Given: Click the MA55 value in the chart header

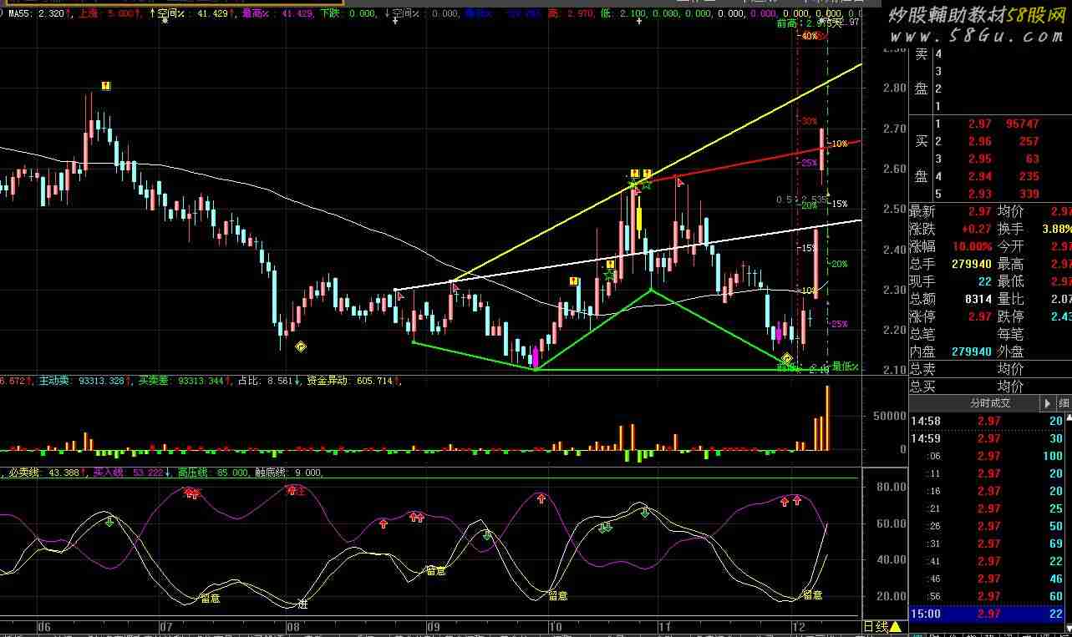Looking at the screenshot, I should click(50, 14).
